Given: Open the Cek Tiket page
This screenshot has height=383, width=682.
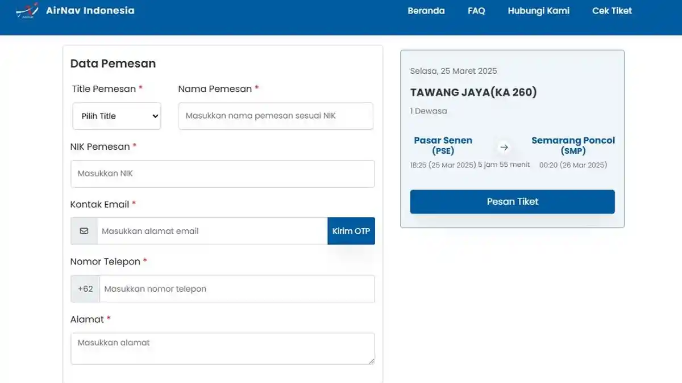Looking at the screenshot, I should tap(612, 10).
